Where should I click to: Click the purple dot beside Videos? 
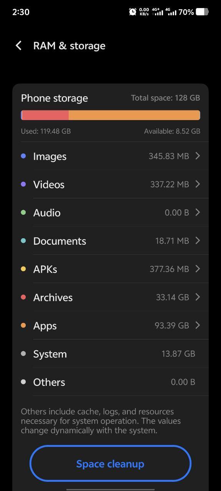coord(23,184)
